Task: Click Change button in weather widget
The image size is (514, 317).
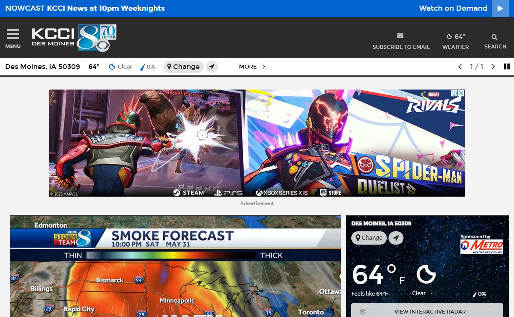Action: pos(369,238)
